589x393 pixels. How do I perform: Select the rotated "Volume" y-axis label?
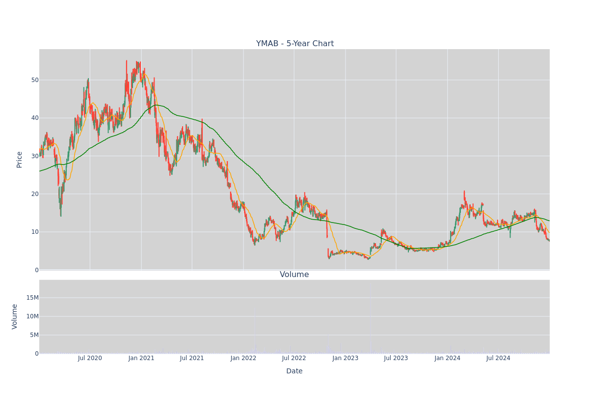click(x=15, y=316)
